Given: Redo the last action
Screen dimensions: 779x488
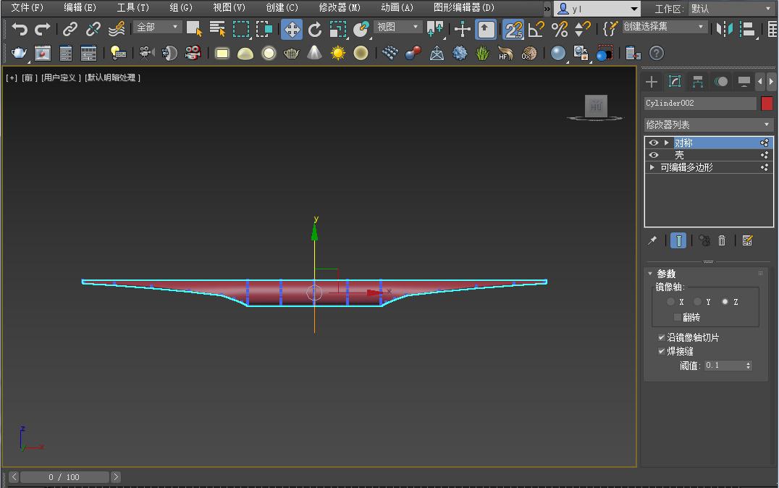Looking at the screenshot, I should 42,29.
